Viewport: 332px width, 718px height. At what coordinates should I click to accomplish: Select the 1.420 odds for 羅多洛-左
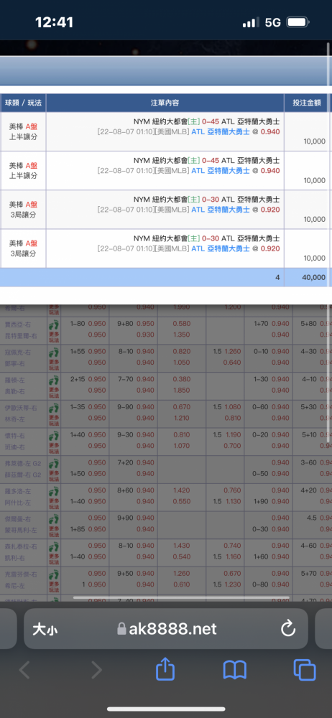tap(182, 490)
